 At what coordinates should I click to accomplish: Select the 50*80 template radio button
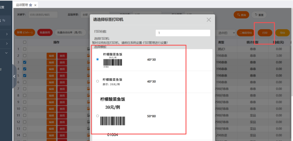coord(97,116)
